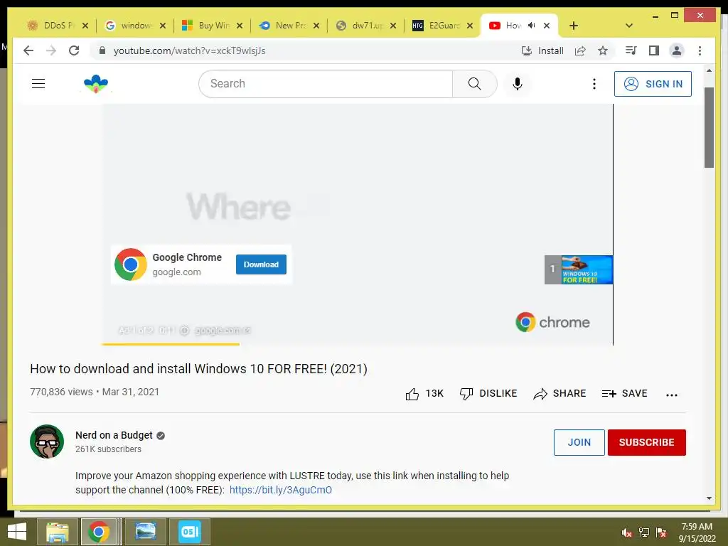The height and width of the screenshot is (546, 728).
Task: Click the ad info icon
Action: click(x=184, y=331)
